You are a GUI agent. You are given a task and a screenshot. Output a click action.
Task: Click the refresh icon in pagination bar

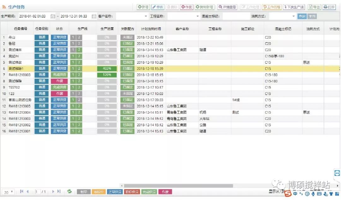[x=69, y=191]
